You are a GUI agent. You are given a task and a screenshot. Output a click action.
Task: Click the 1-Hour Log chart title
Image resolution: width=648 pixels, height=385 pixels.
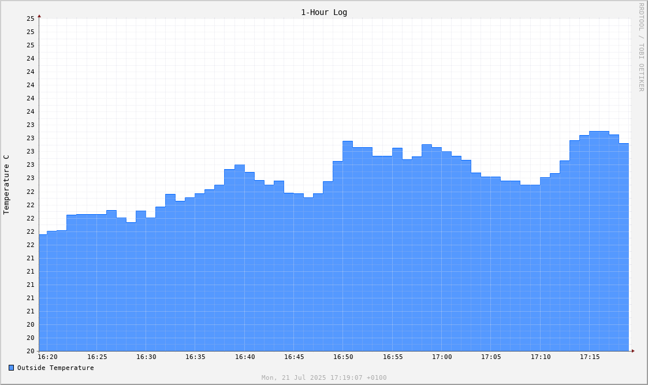(x=324, y=12)
